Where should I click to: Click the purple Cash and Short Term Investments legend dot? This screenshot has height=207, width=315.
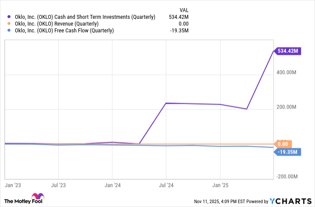[x=9, y=17]
